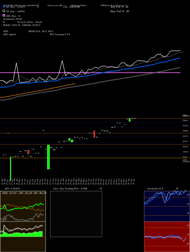The width and height of the screenshot is (190, 252).
Task: Click the long green candle at left edge of price chart
Action: click(x=11, y=168)
